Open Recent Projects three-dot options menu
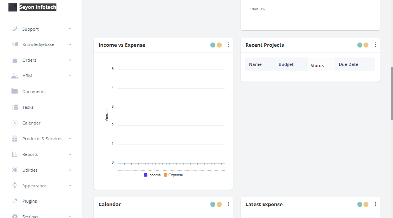This screenshot has height=218, width=393. (x=375, y=45)
